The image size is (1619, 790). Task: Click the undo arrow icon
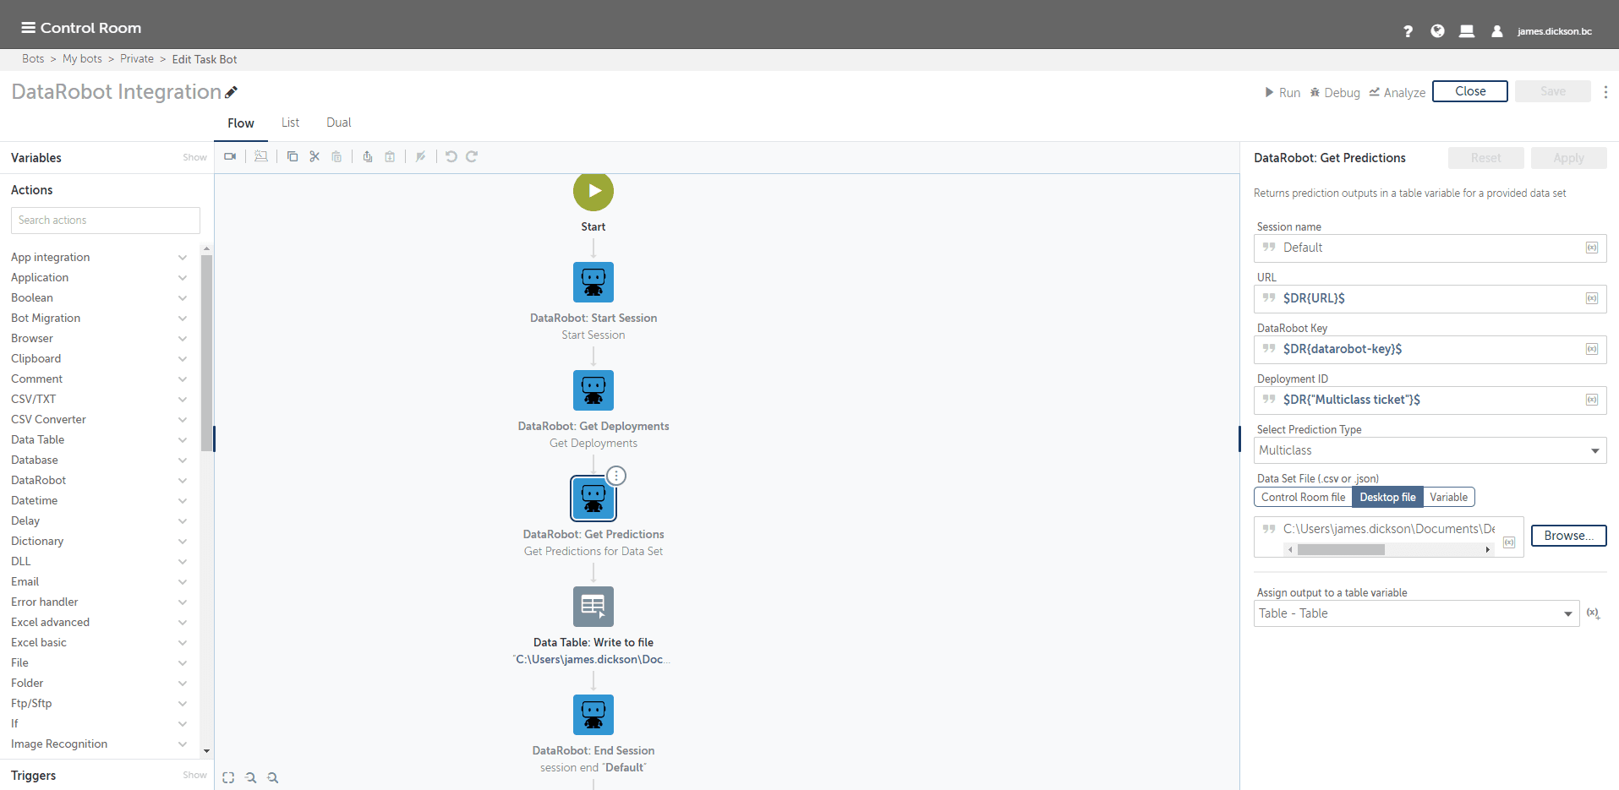[x=451, y=156]
